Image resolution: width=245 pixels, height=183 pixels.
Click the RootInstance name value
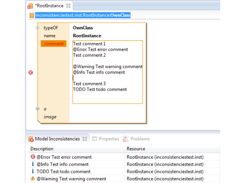[87, 36]
